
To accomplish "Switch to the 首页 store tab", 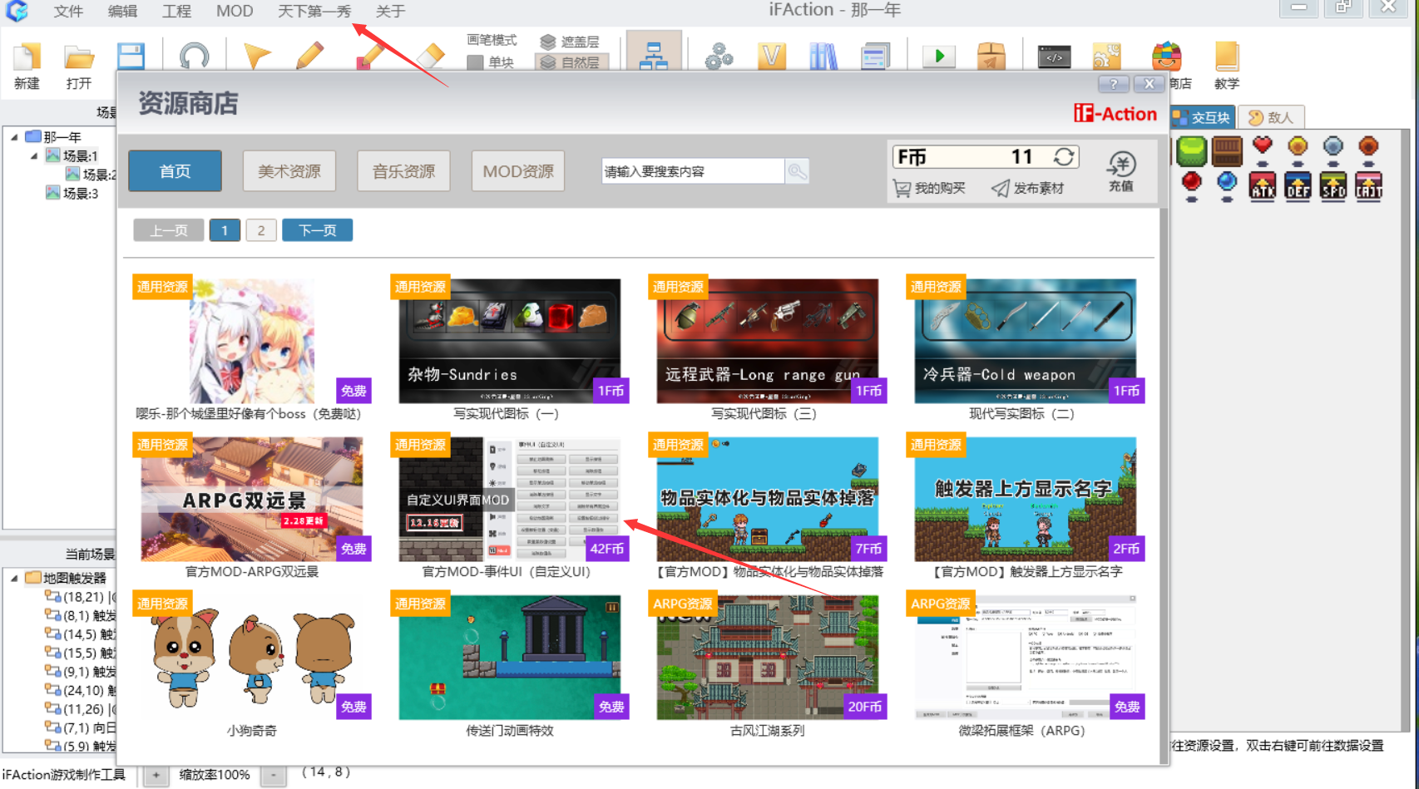I will tap(176, 171).
